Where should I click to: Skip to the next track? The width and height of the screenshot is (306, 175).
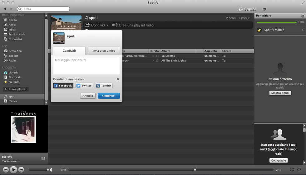[21, 170]
